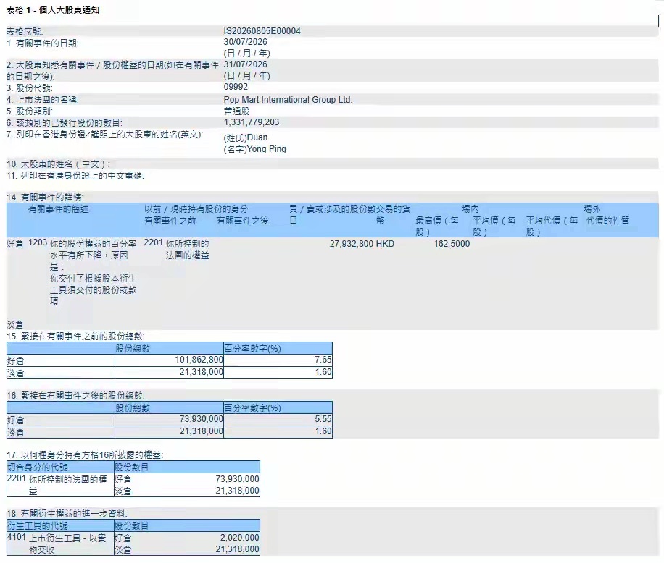Click 21,318,000 in section 18 table
664x563 pixels.
(x=237, y=549)
